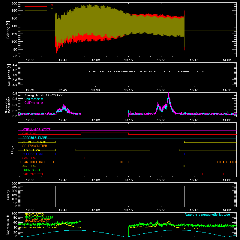Image resolution: width=240 pixels, height=240 pixels.
Task: Click the tallest modulation peak near 13:33
Action: 169,94
